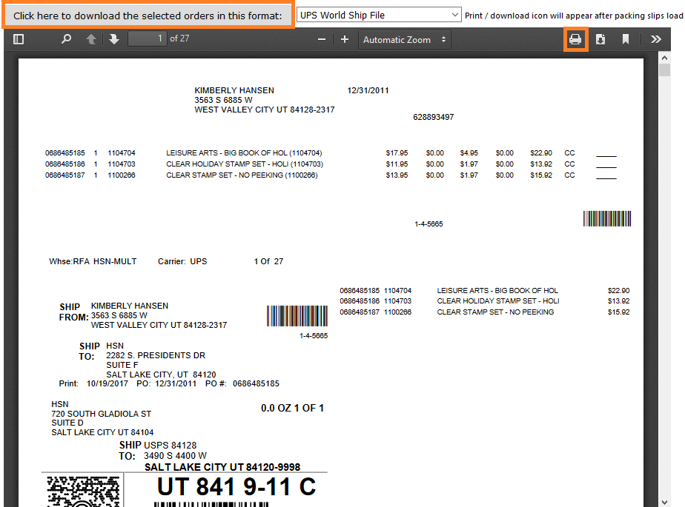The image size is (685, 507).
Task: Click the scrollbar up arrow
Action: pyautogui.click(x=664, y=58)
